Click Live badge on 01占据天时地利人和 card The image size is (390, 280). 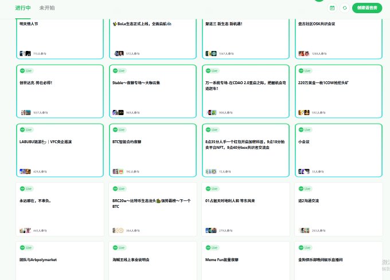212,188
